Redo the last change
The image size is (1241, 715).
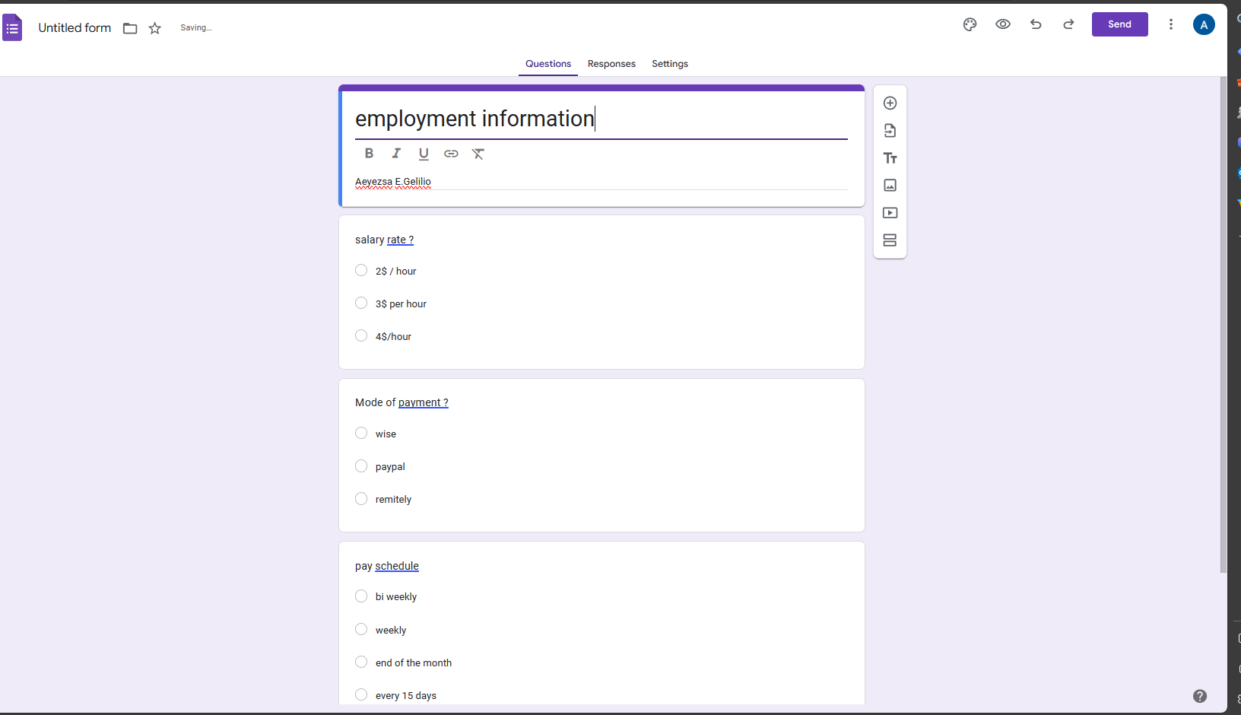tap(1068, 24)
